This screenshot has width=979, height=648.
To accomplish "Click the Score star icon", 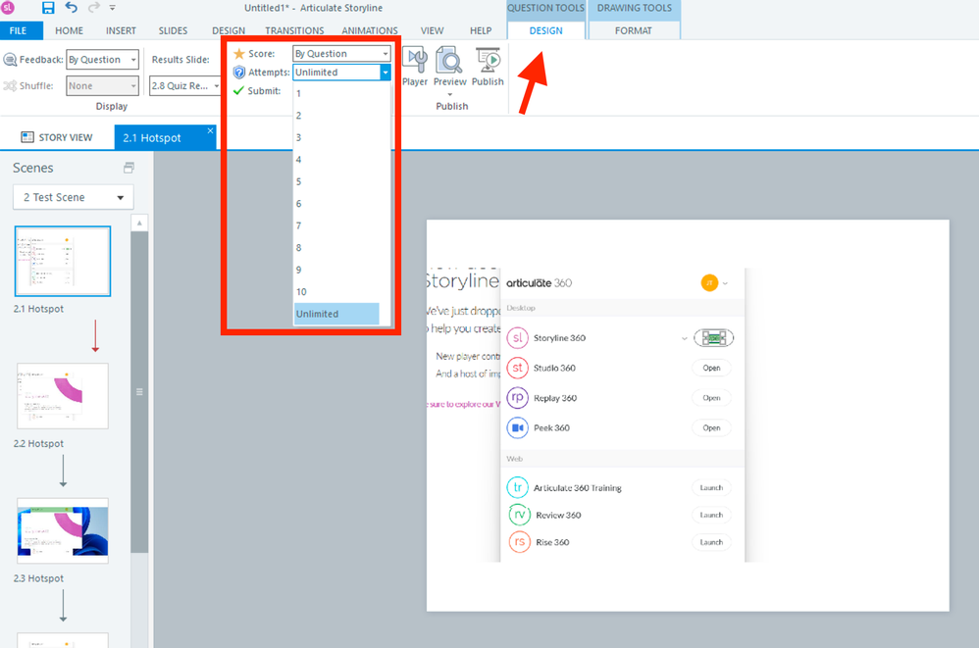I will tap(238, 54).
